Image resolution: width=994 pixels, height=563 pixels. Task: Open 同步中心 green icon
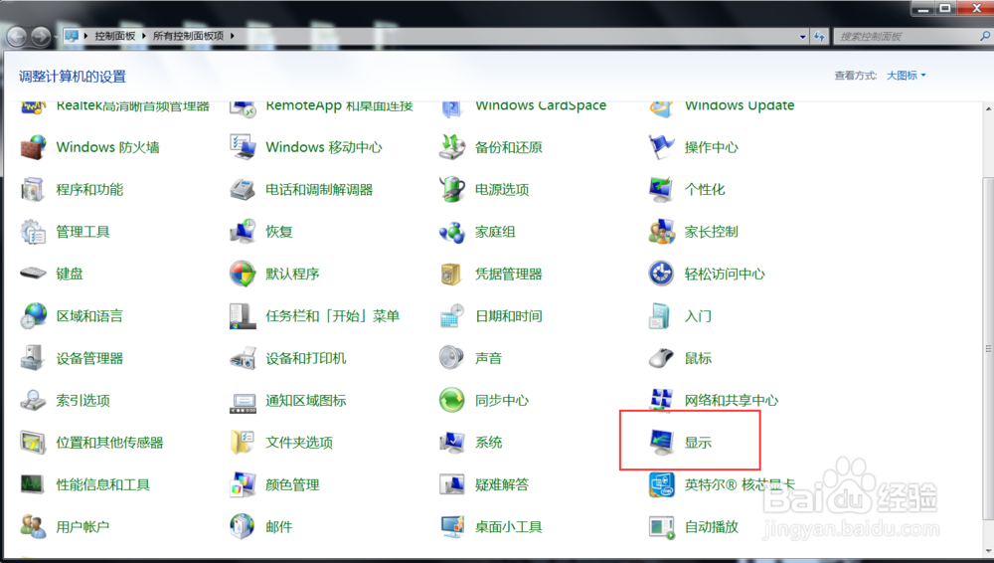pyautogui.click(x=452, y=401)
